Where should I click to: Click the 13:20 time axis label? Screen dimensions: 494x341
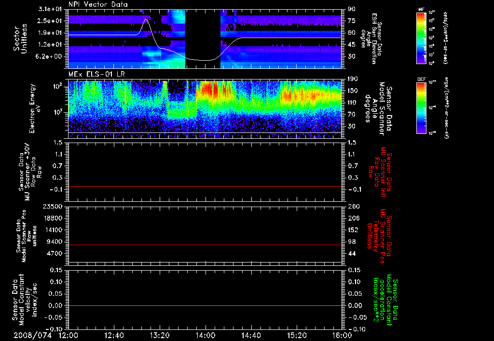pyautogui.click(x=160, y=336)
